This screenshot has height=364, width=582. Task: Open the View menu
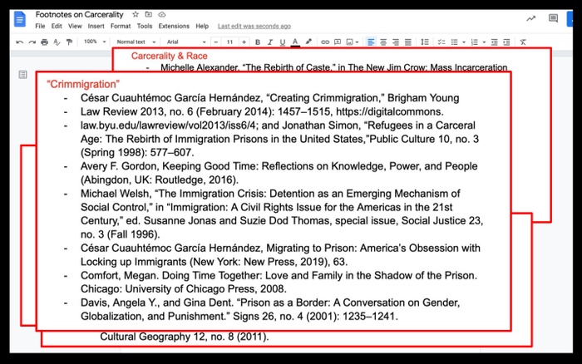click(75, 26)
